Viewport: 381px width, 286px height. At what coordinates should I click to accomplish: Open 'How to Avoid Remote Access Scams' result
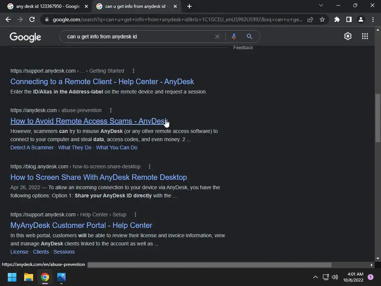89,121
